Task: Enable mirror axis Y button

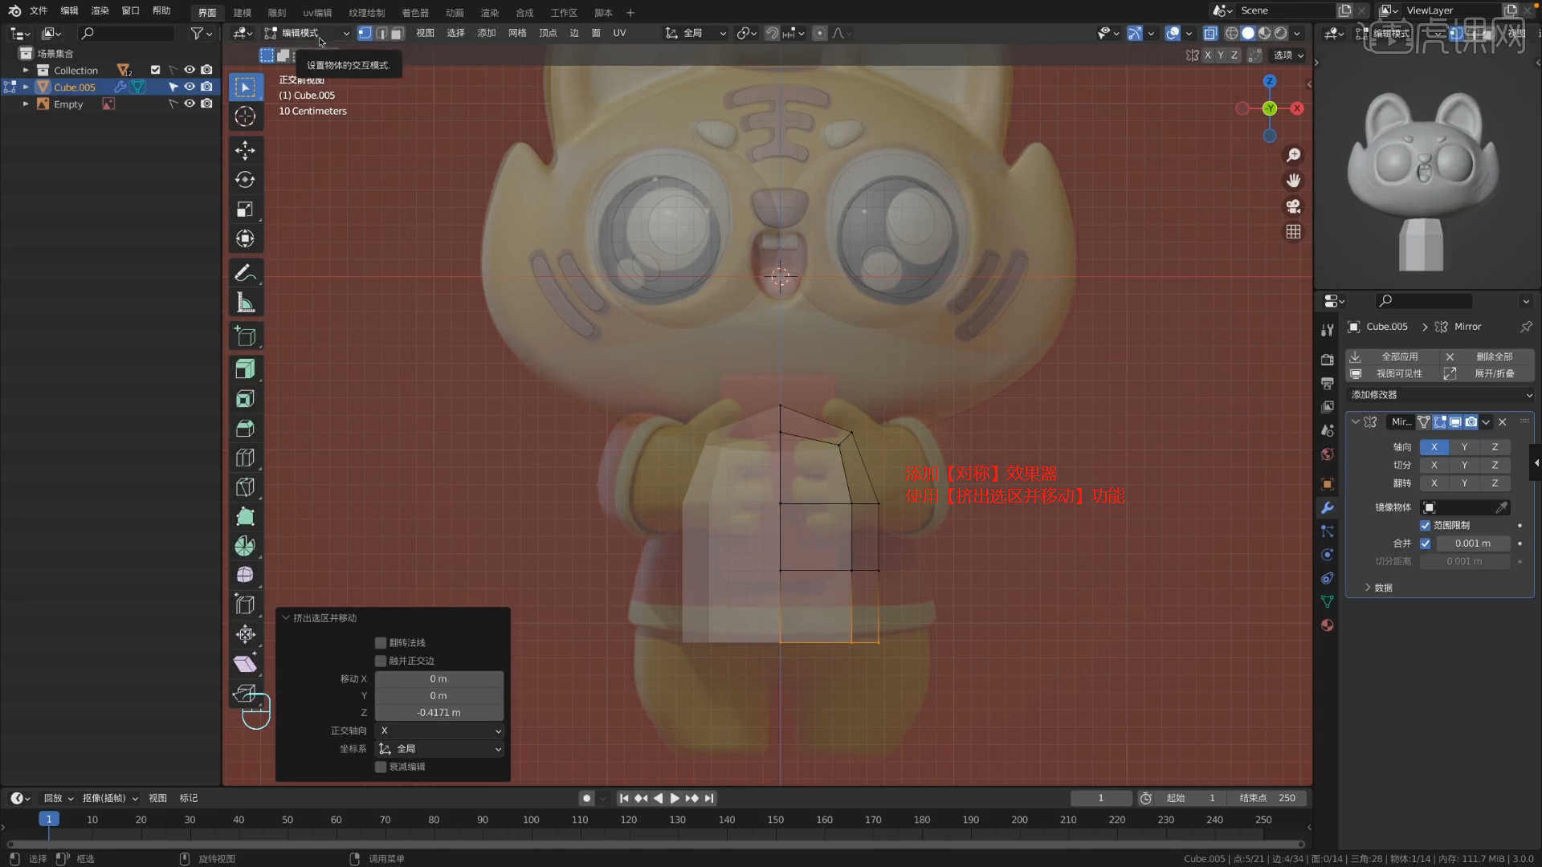Action: coord(1464,447)
